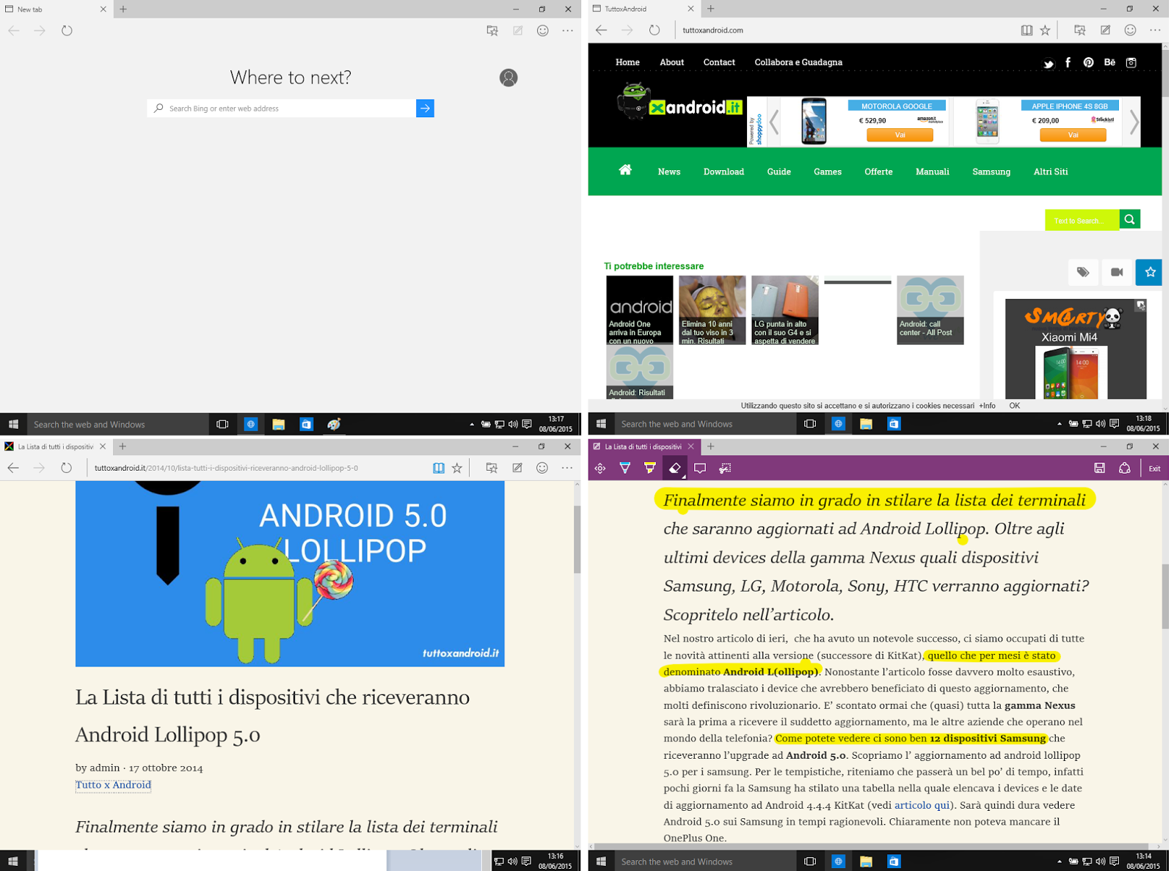This screenshot has height=871, width=1174.
Task: Follow the Tutto x Android author link
Action: point(113,784)
